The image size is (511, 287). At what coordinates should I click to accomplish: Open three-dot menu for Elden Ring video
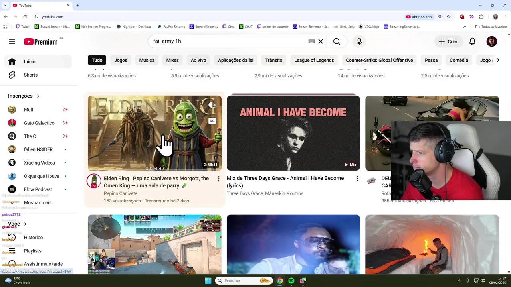[218, 179]
